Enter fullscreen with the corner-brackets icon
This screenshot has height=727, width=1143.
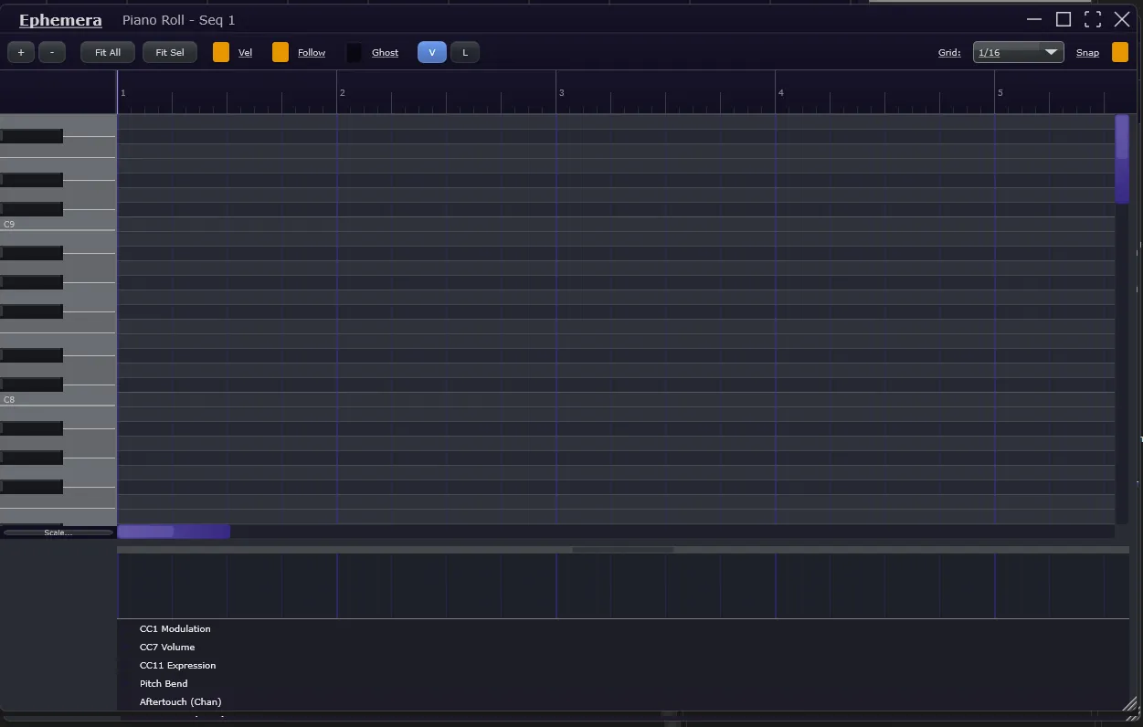pyautogui.click(x=1093, y=20)
